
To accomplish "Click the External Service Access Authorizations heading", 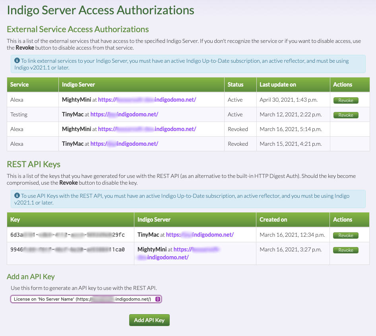I will point(78,29).
